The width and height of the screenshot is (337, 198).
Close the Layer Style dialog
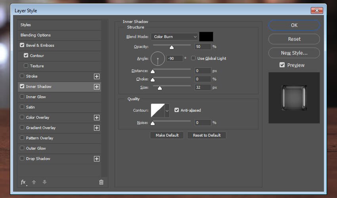pyautogui.click(x=317, y=10)
